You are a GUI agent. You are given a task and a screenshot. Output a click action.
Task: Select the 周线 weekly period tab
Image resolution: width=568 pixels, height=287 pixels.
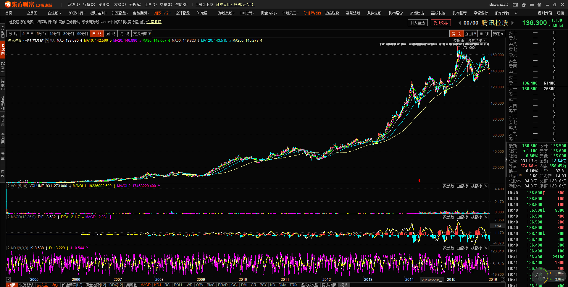pos(111,34)
